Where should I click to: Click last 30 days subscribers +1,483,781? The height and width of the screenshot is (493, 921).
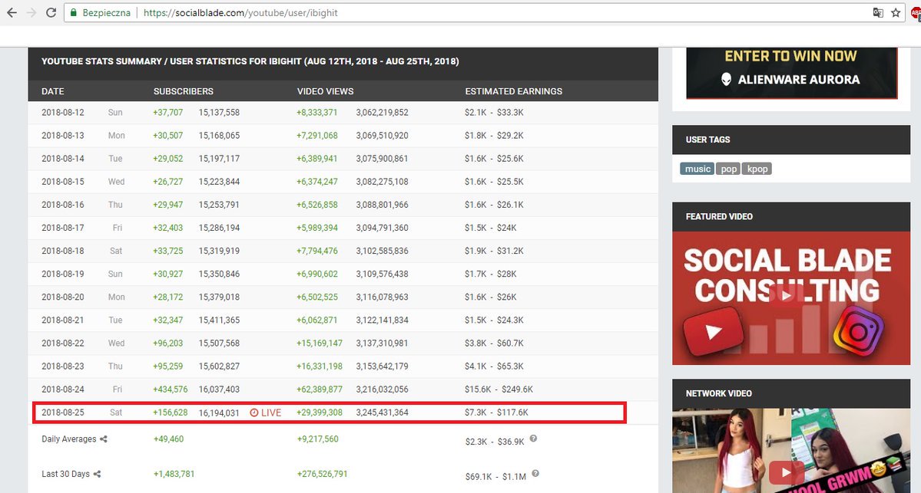point(174,475)
